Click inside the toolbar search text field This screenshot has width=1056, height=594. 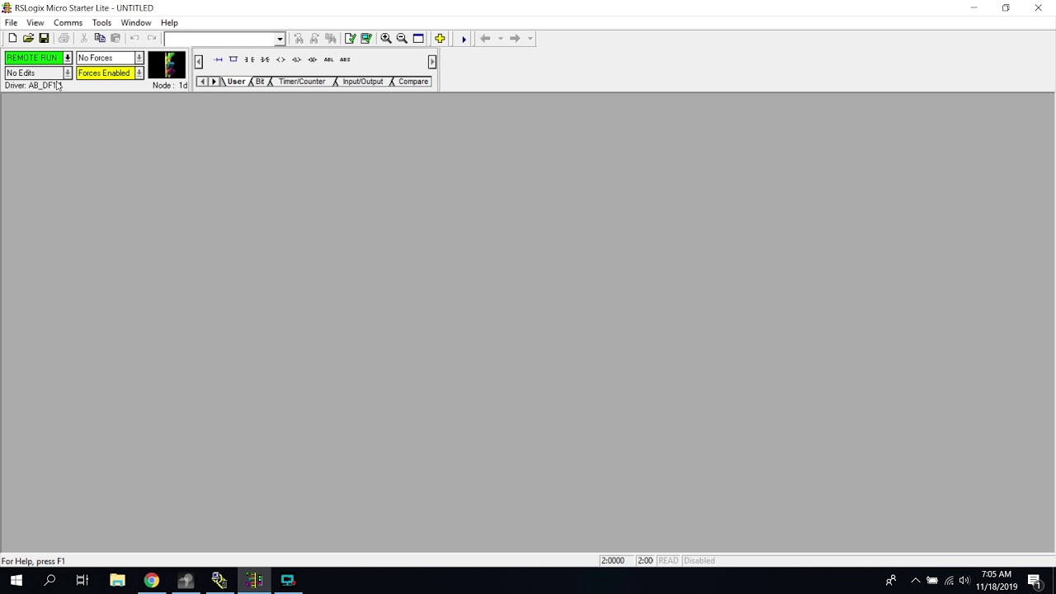pos(219,39)
